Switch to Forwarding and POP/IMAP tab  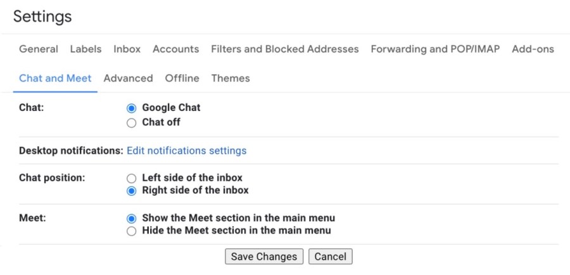pyautogui.click(x=435, y=49)
